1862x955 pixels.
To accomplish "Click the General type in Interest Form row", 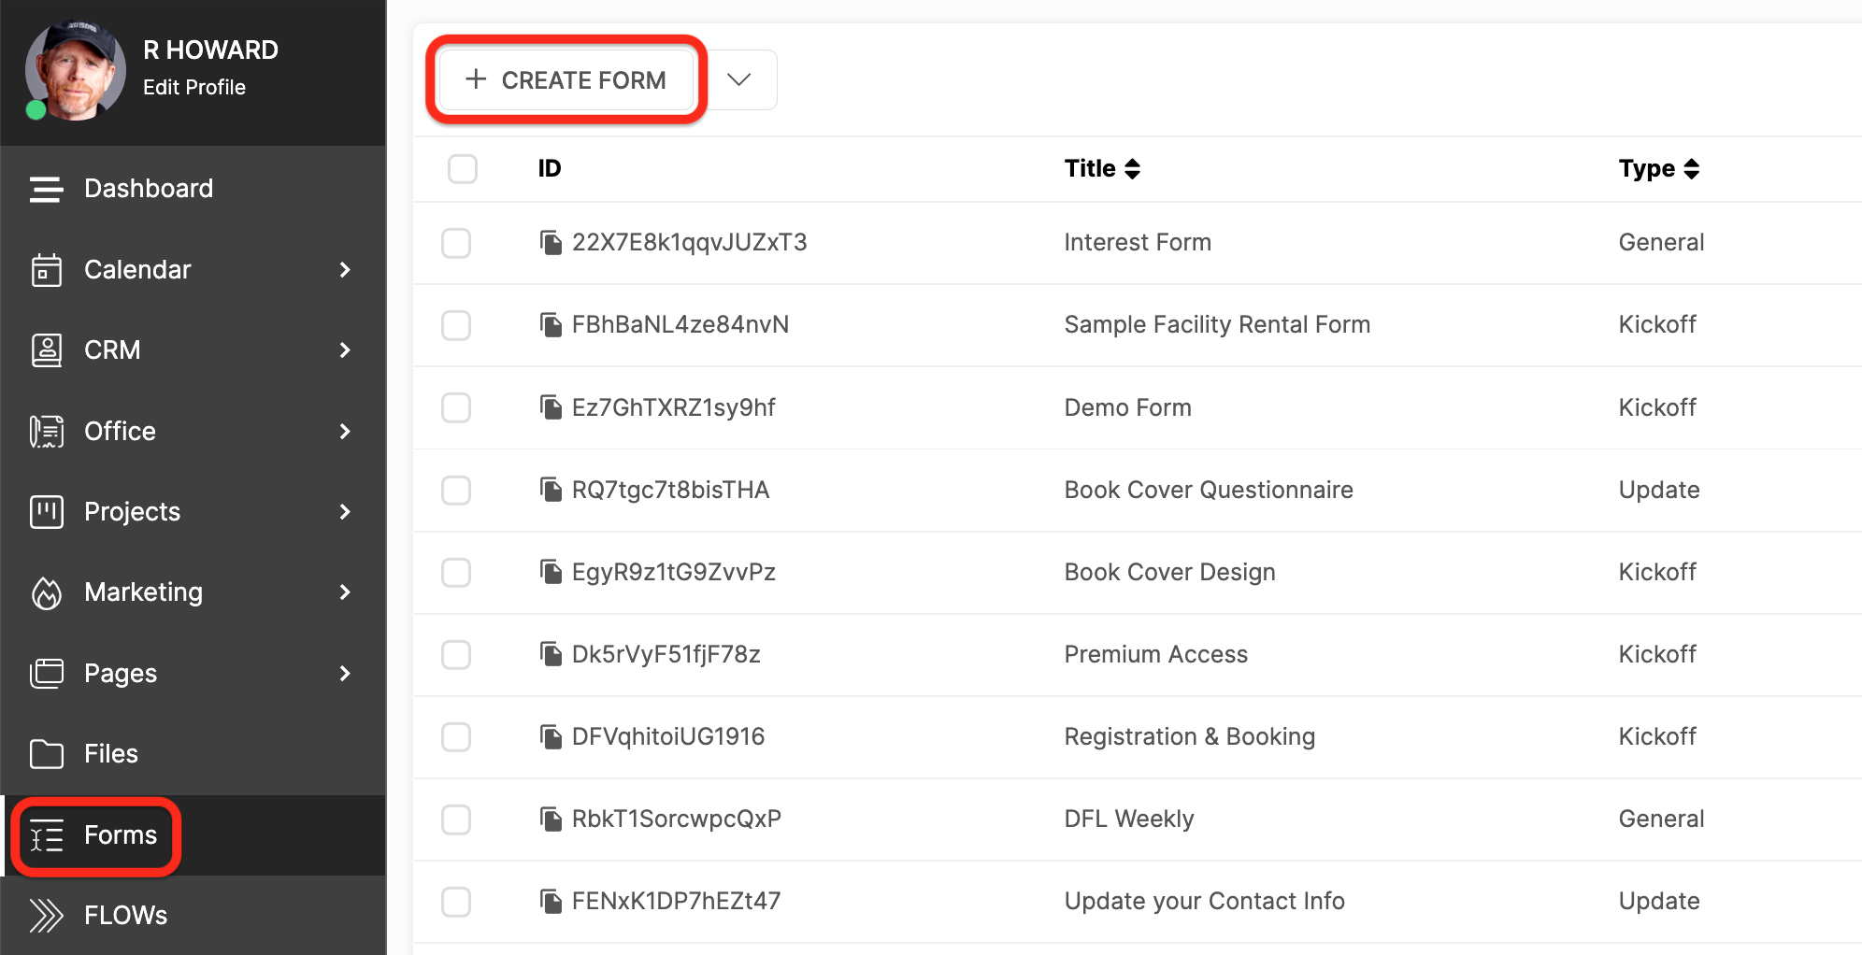I will (x=1661, y=243).
